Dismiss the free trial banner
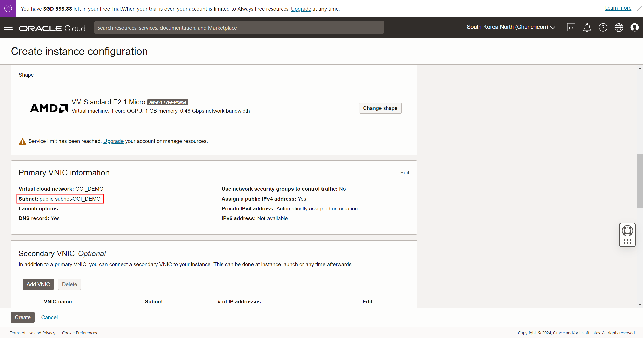643x338 pixels. point(639,9)
